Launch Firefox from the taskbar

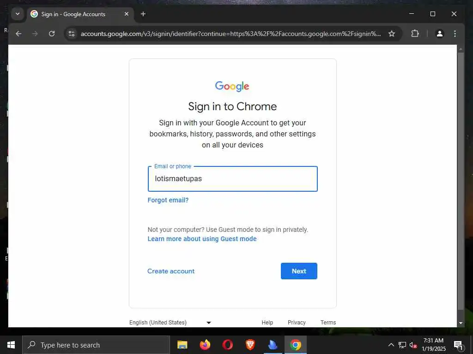[205, 345]
